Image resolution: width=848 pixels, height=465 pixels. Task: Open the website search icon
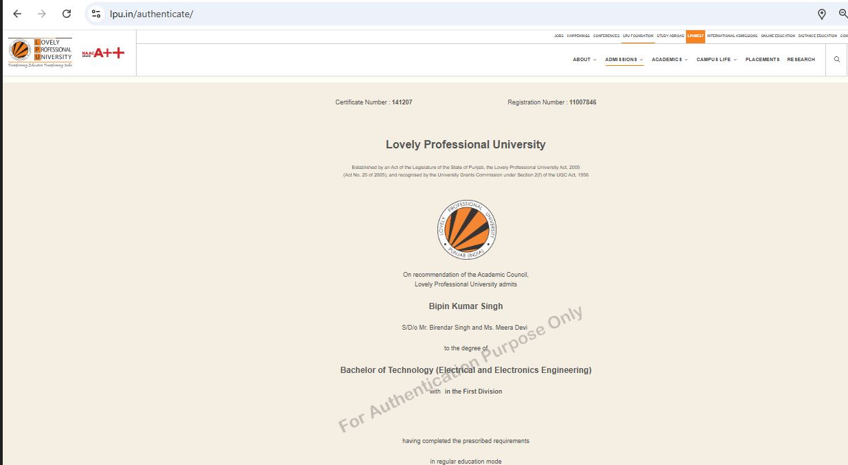[837, 60]
